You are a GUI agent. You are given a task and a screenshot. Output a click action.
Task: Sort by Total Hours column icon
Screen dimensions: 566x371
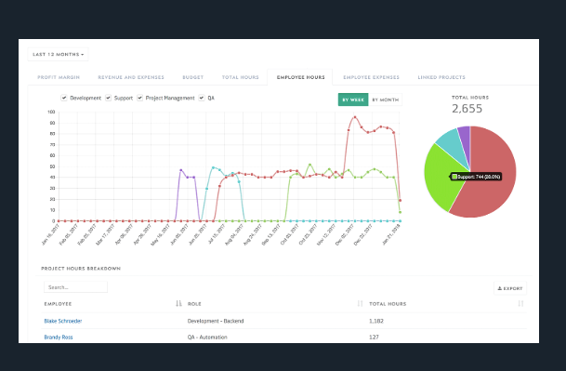(520, 303)
